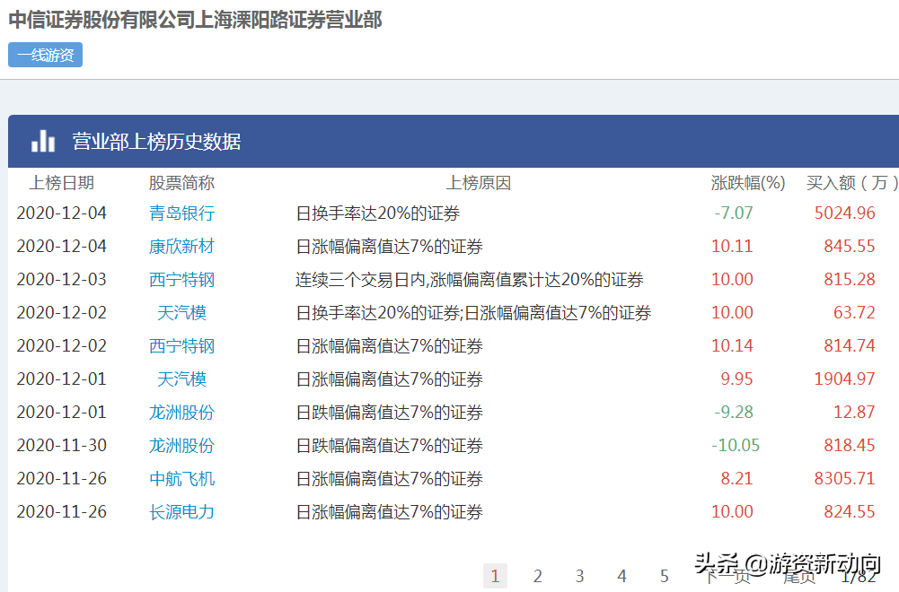Go to page 1 of results
Viewport: 899px width, 592px height.
[x=496, y=575]
